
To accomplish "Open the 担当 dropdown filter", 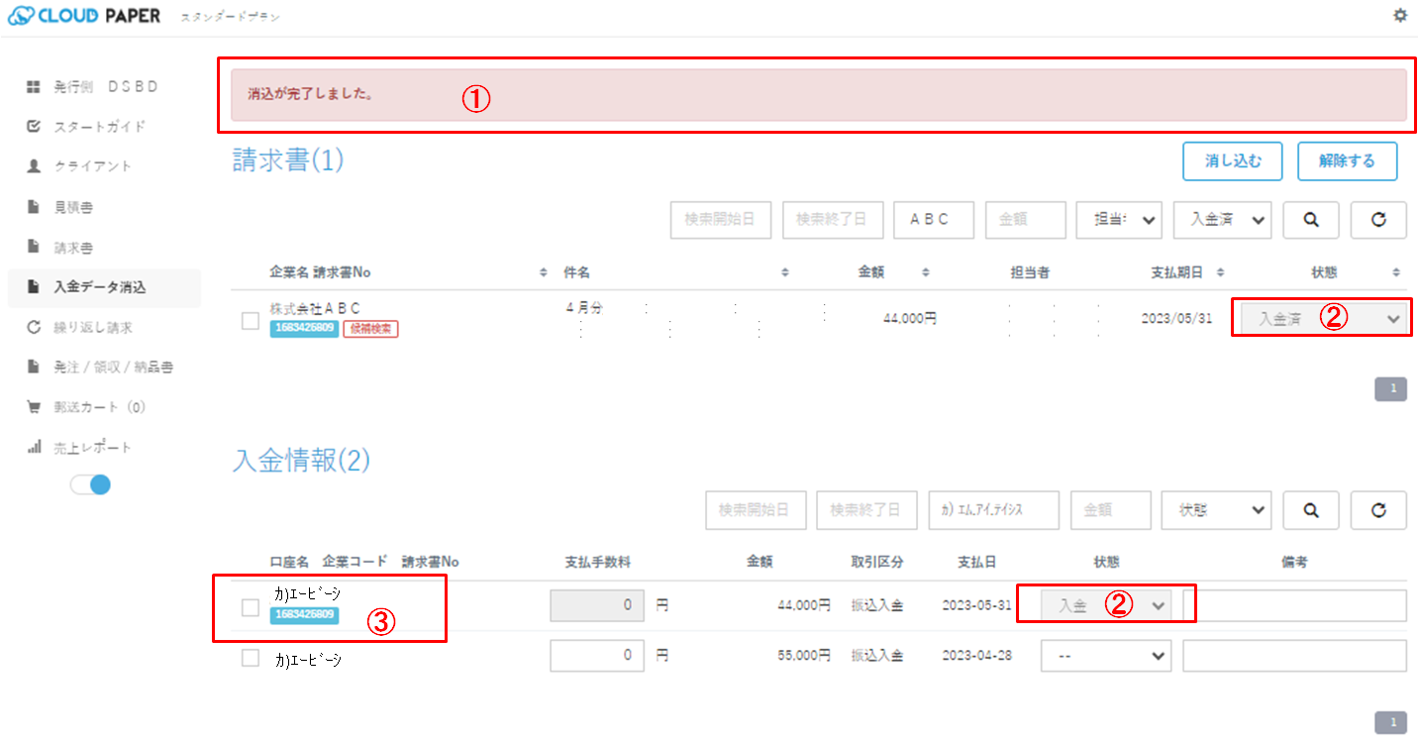I will click(x=1119, y=220).
